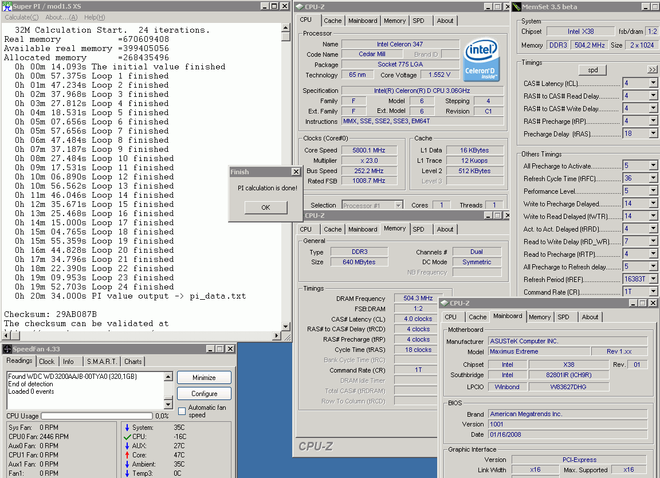Click Super PI vertical scrollbar up arrow

tap(286, 28)
